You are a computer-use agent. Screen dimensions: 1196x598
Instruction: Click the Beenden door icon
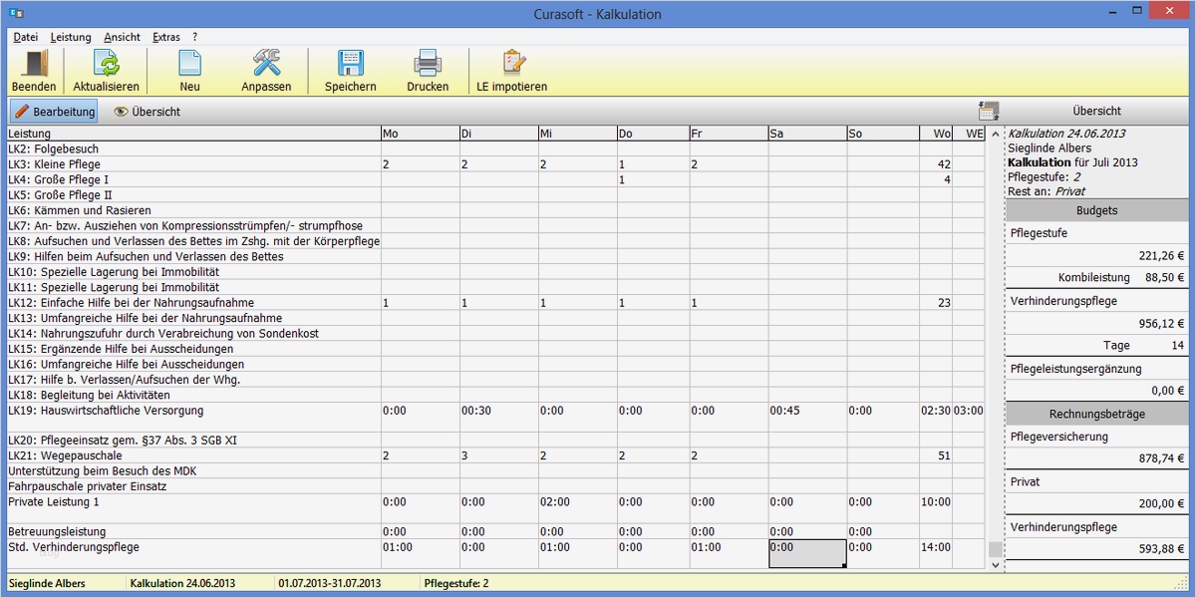pyautogui.click(x=33, y=63)
